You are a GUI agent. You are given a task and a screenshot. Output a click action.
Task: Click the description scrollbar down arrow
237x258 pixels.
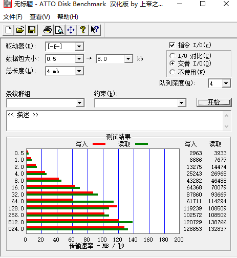click(227, 126)
